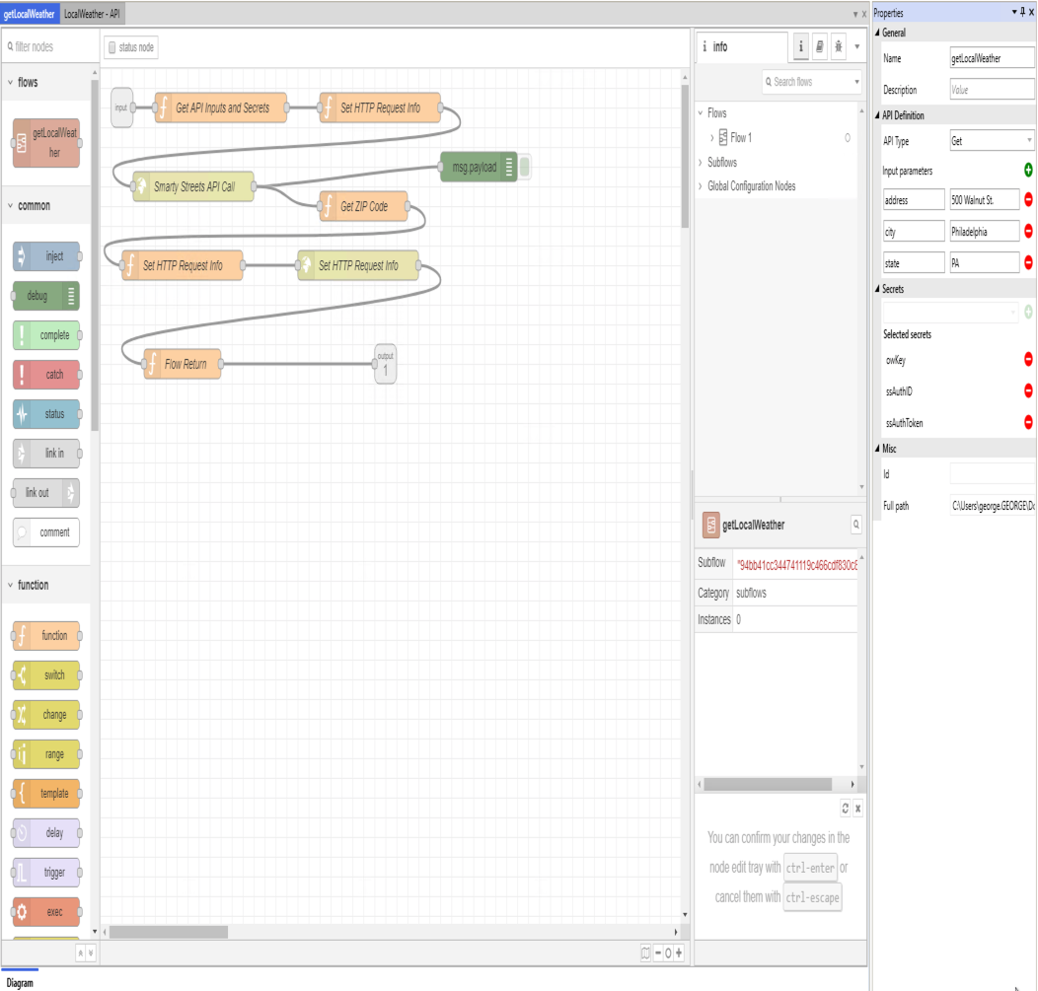Refresh the tip in the help box
1038x991 pixels.
(845, 809)
